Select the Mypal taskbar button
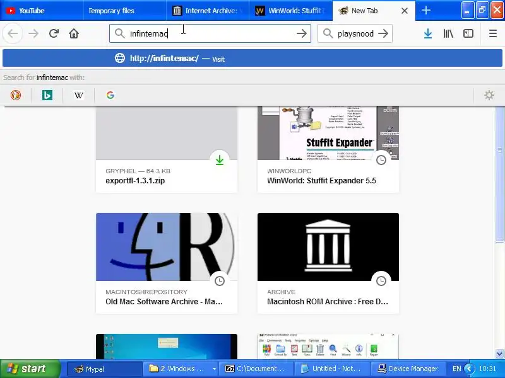505x378 pixels. pyautogui.click(x=104, y=369)
